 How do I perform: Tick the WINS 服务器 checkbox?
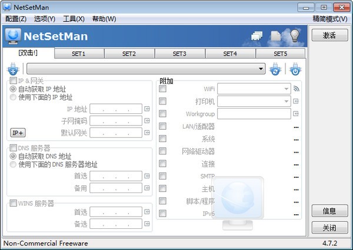(x=14, y=203)
